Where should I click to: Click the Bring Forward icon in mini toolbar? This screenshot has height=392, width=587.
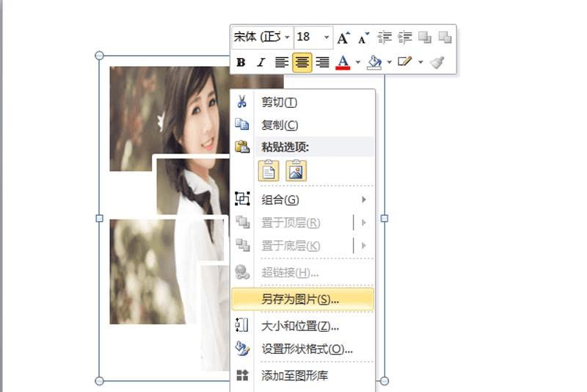tap(425, 37)
